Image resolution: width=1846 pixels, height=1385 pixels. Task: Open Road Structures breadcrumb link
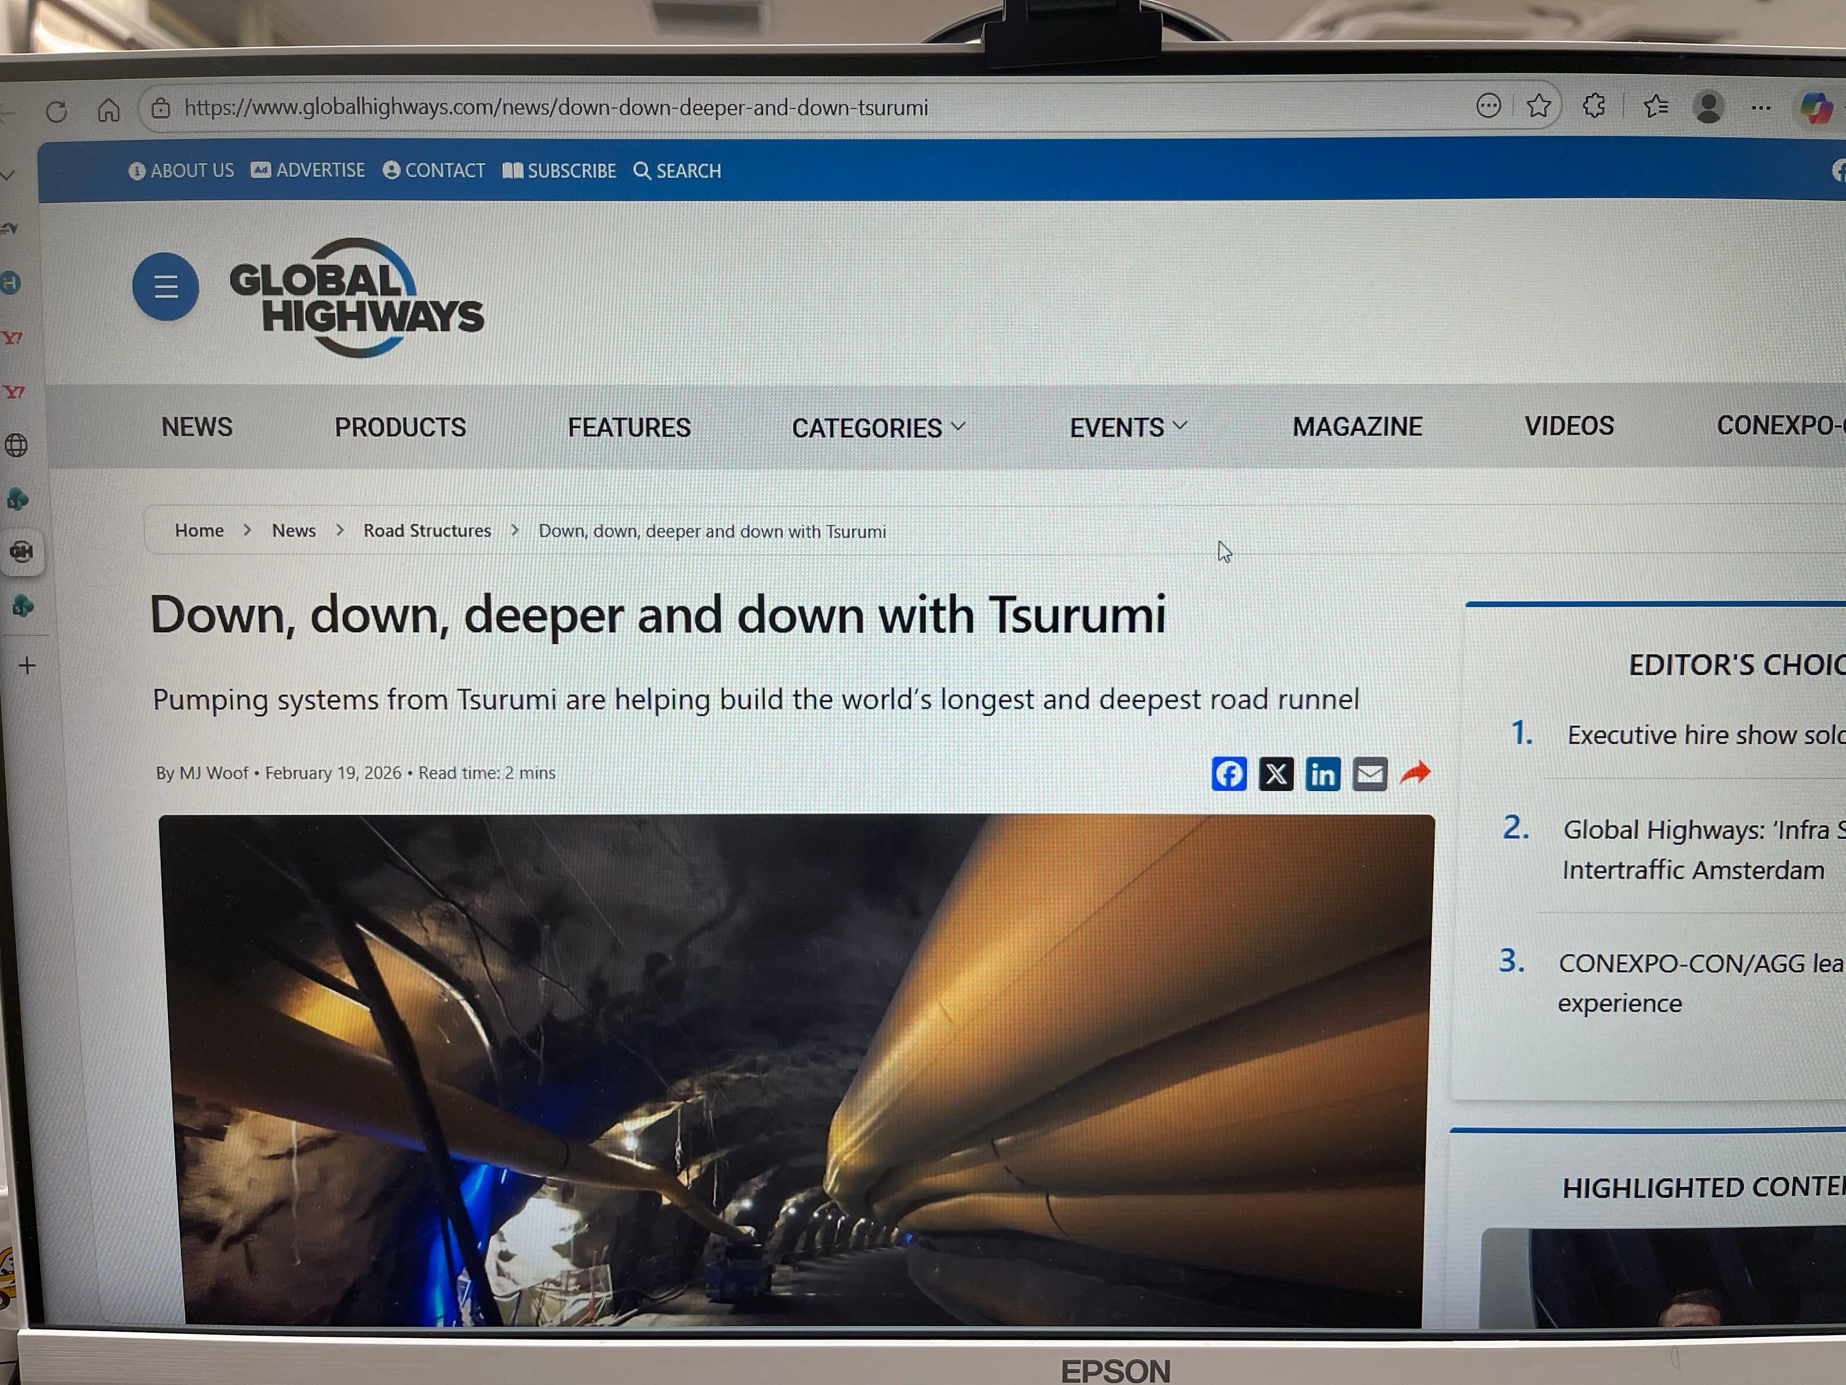426,531
